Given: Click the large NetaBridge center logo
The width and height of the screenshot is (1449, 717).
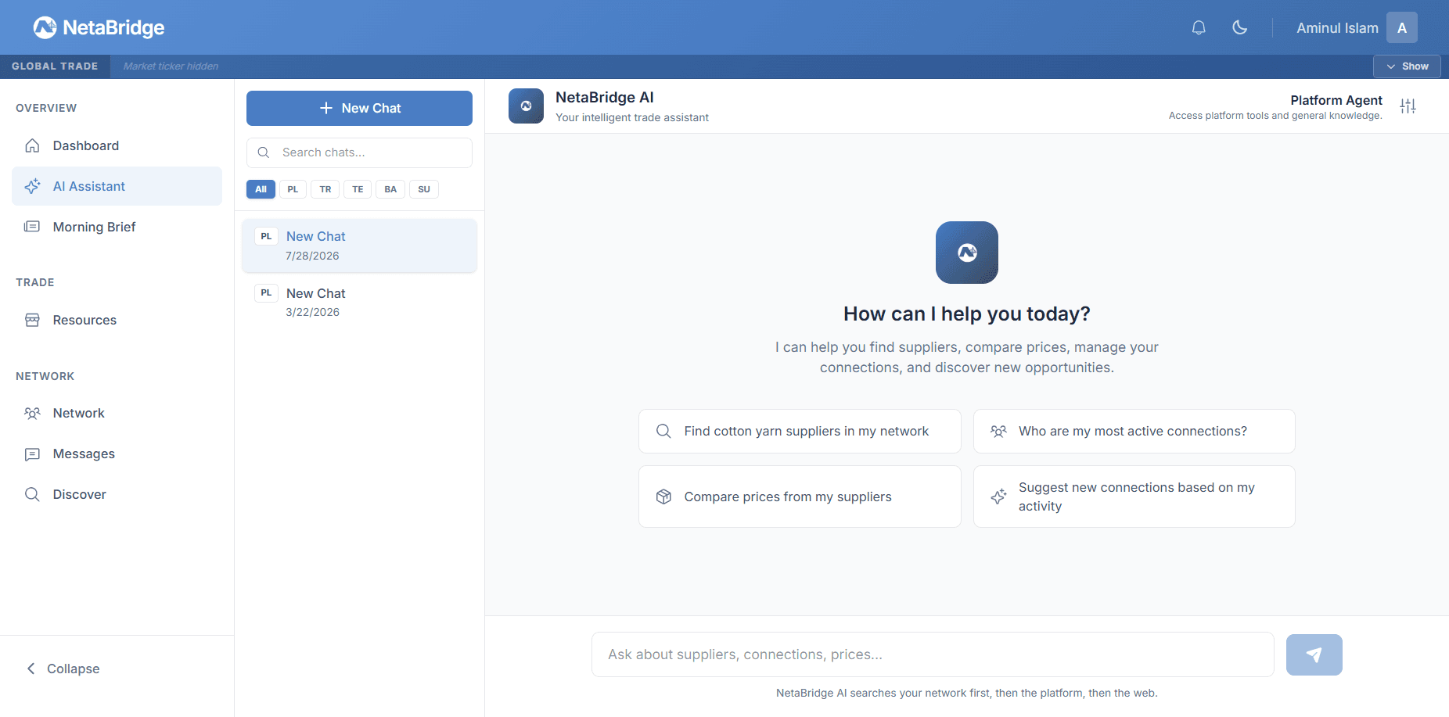Looking at the screenshot, I should click(967, 253).
